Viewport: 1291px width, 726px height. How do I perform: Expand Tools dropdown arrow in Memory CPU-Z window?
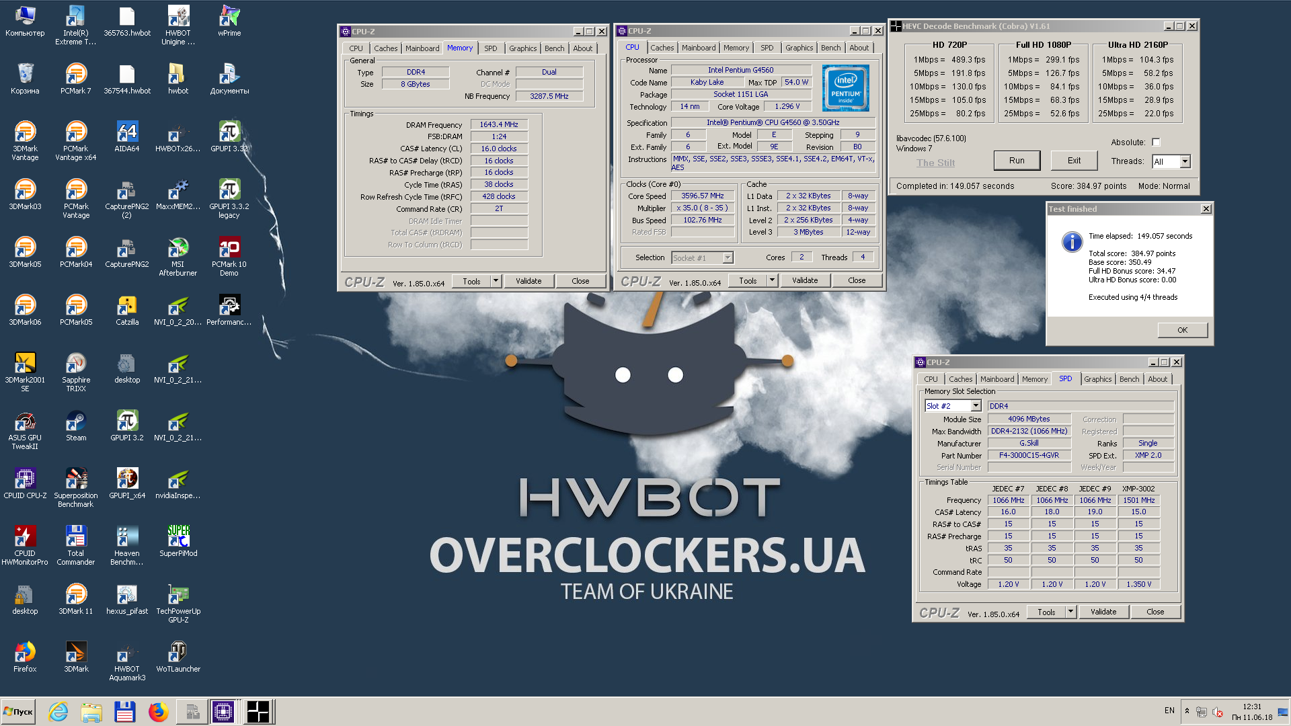(x=496, y=281)
